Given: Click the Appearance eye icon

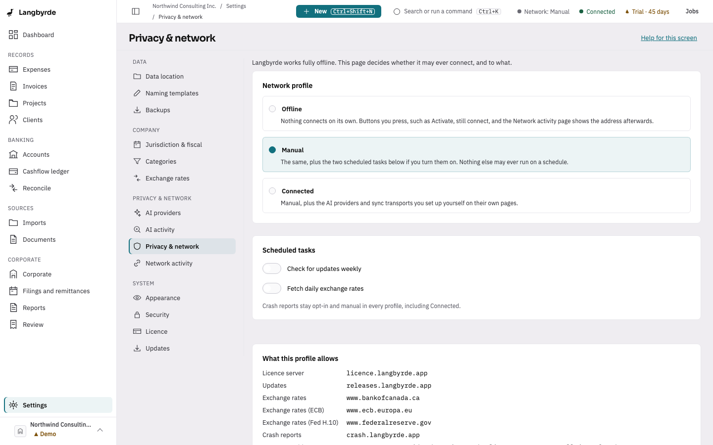Looking at the screenshot, I should pos(137,298).
